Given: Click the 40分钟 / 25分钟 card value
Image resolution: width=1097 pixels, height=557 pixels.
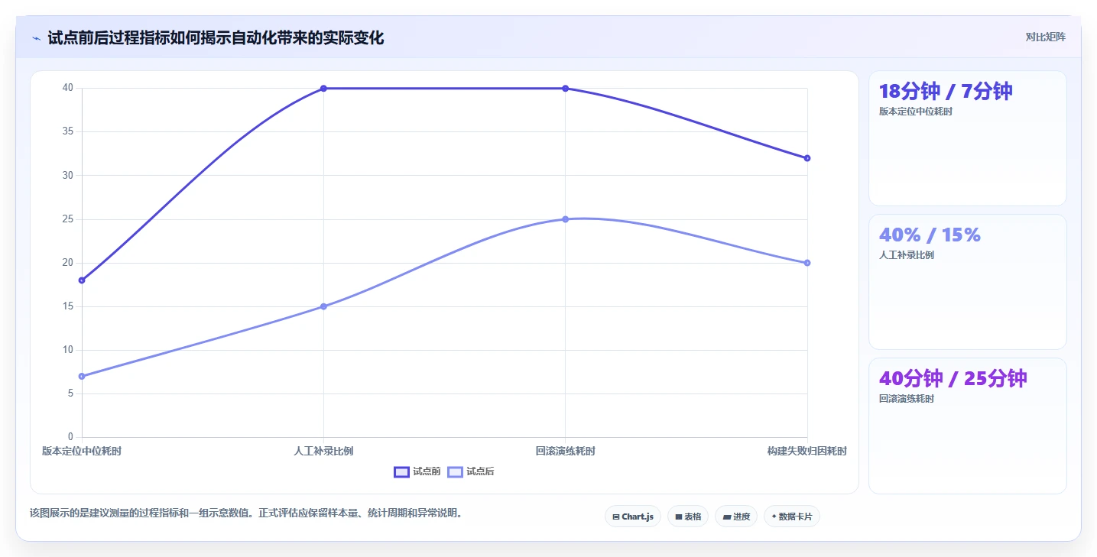Looking at the screenshot, I should (x=953, y=378).
